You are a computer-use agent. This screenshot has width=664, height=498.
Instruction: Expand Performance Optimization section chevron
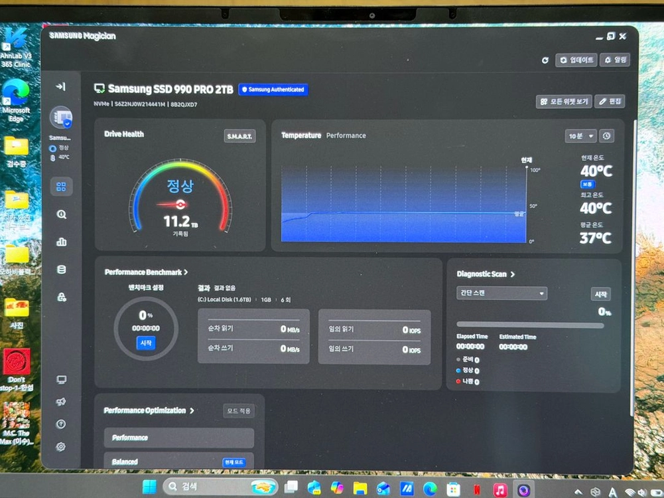pos(192,411)
